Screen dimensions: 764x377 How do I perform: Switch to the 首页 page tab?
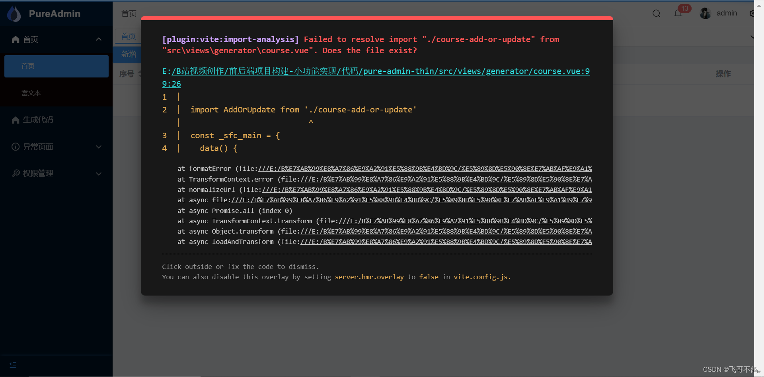click(x=128, y=36)
